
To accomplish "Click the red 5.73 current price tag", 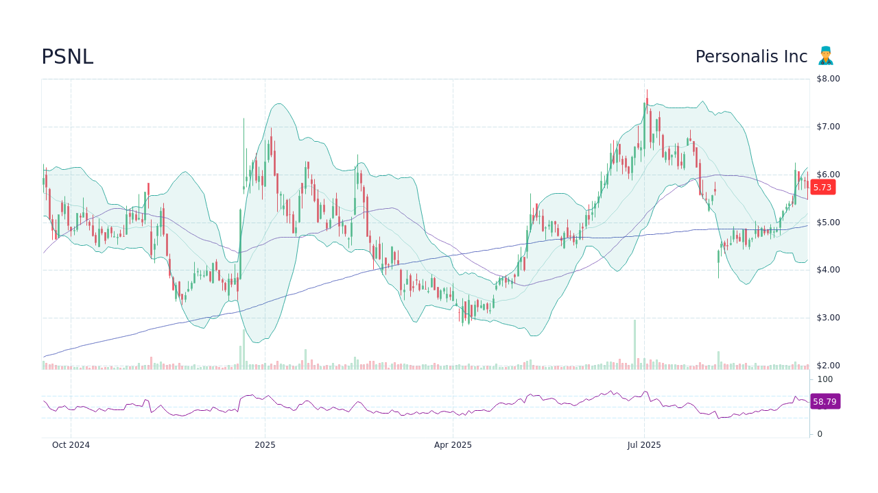I will pos(822,187).
